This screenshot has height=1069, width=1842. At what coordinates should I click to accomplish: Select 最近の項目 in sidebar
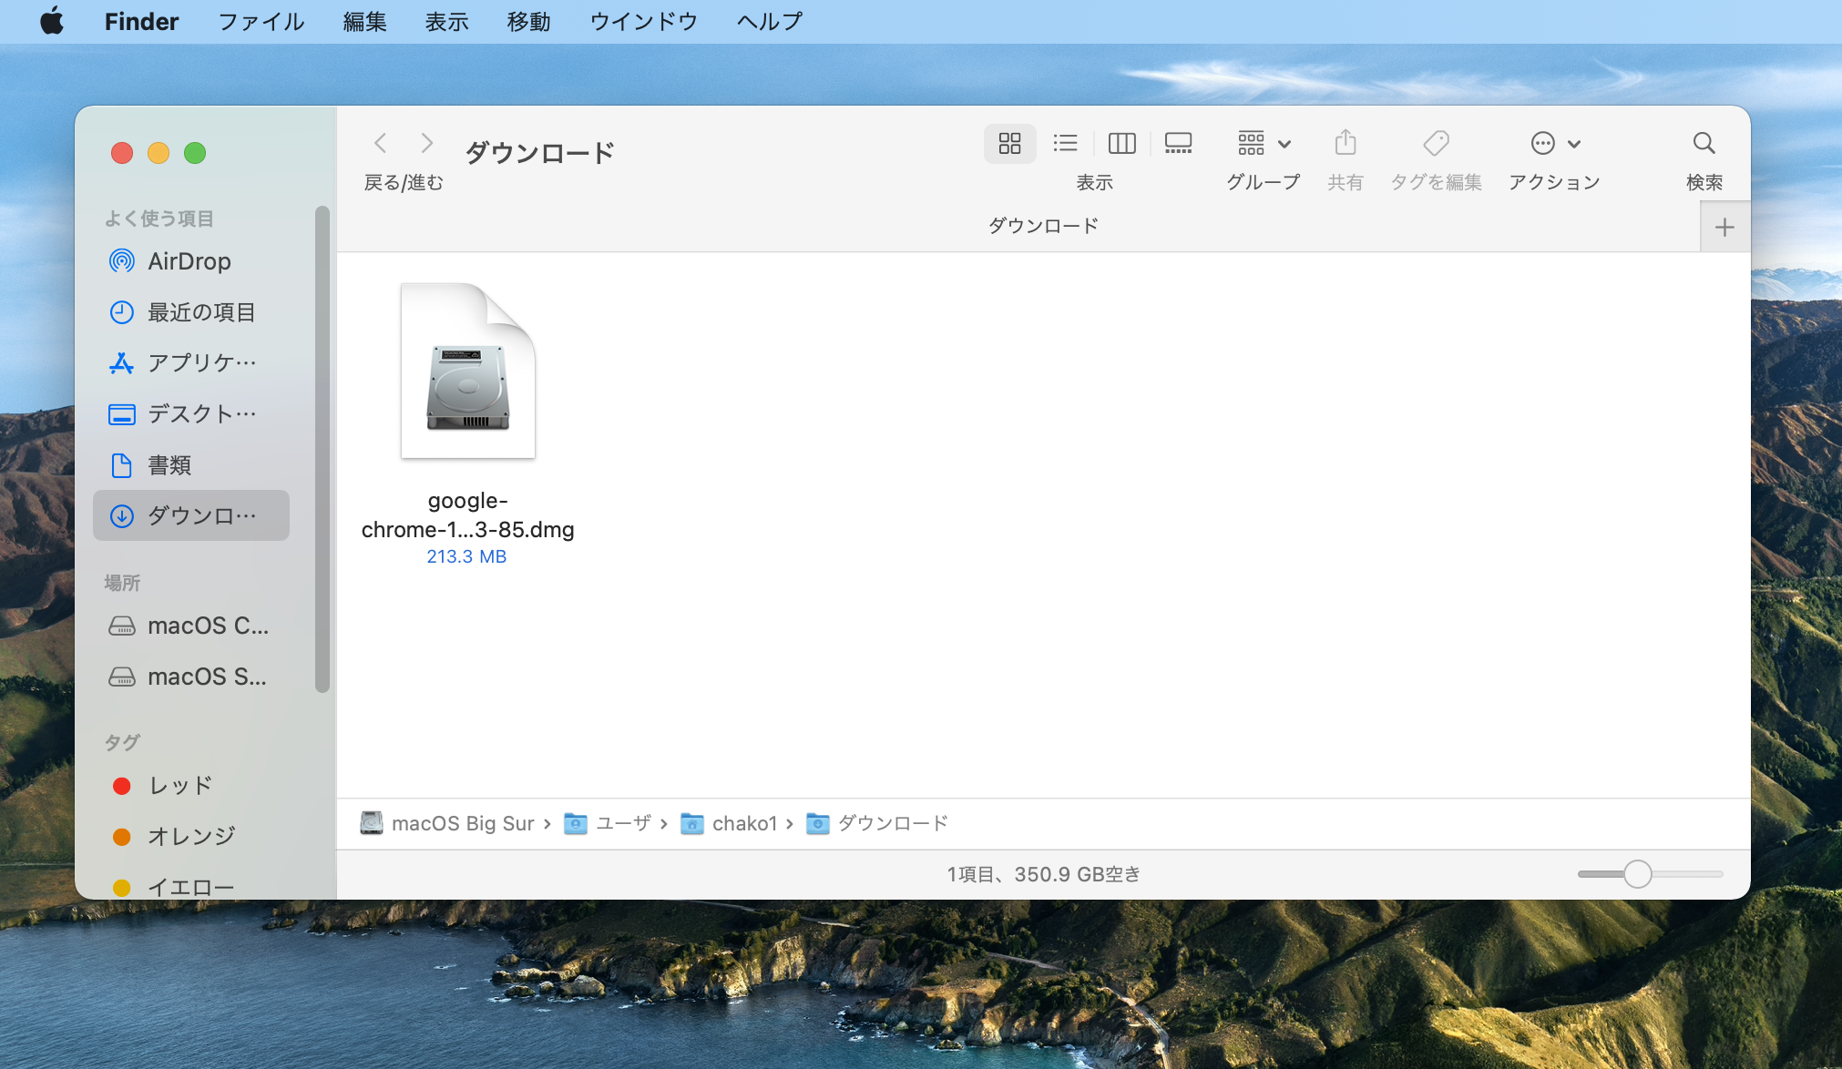click(200, 313)
